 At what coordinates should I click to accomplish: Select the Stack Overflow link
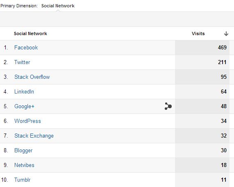tap(32, 77)
